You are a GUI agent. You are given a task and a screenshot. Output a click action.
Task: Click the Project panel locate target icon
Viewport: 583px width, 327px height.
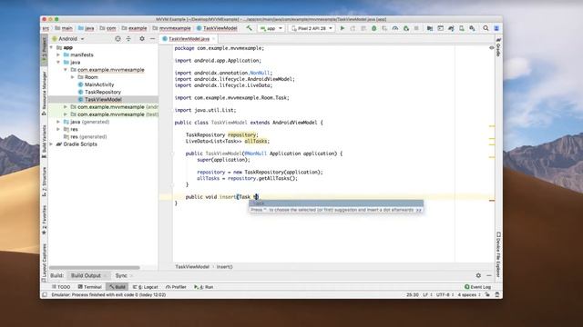pyautogui.click(x=118, y=38)
